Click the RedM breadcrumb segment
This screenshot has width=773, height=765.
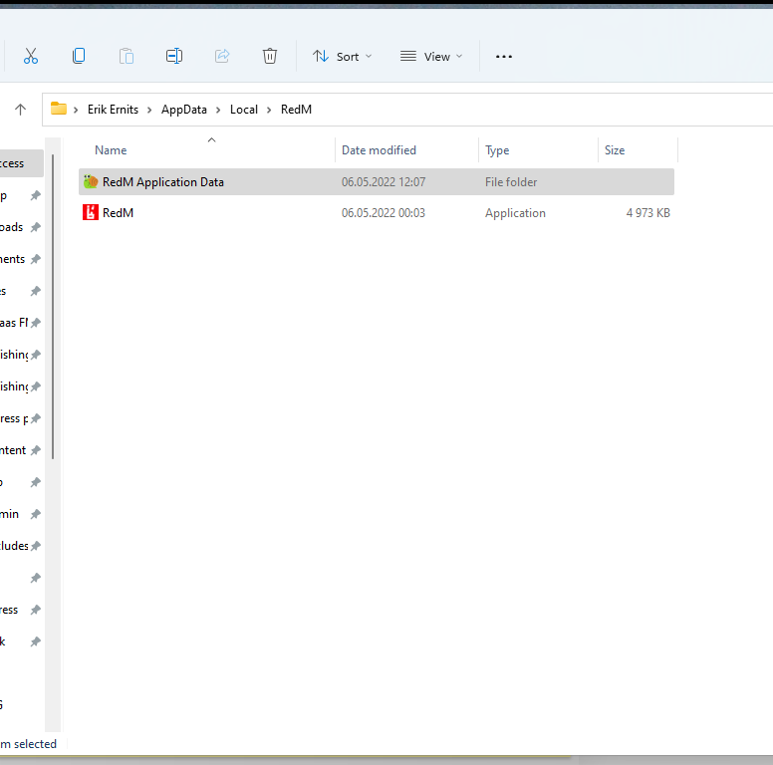tap(296, 110)
